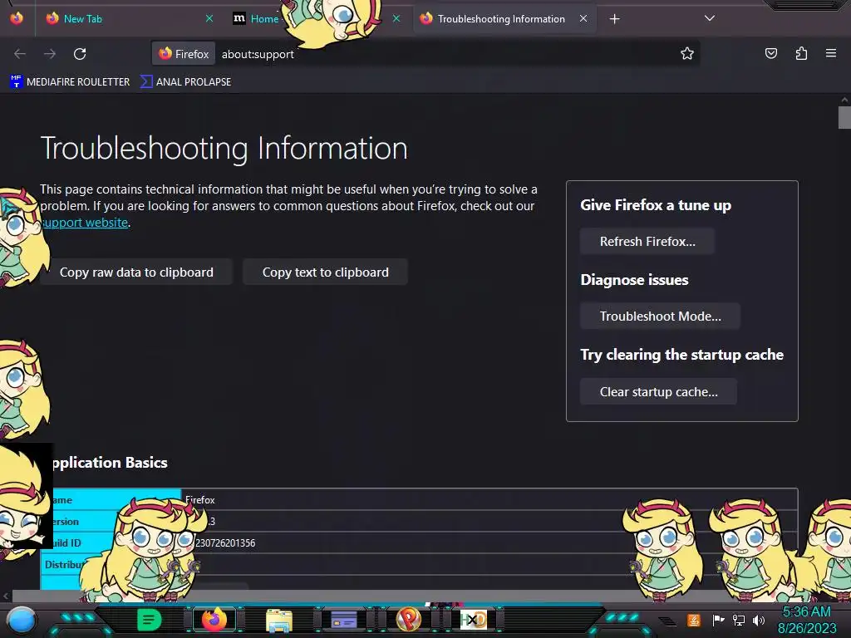Screen dimensions: 851x638
Task: Close the New Tab tab
Action: (x=209, y=18)
